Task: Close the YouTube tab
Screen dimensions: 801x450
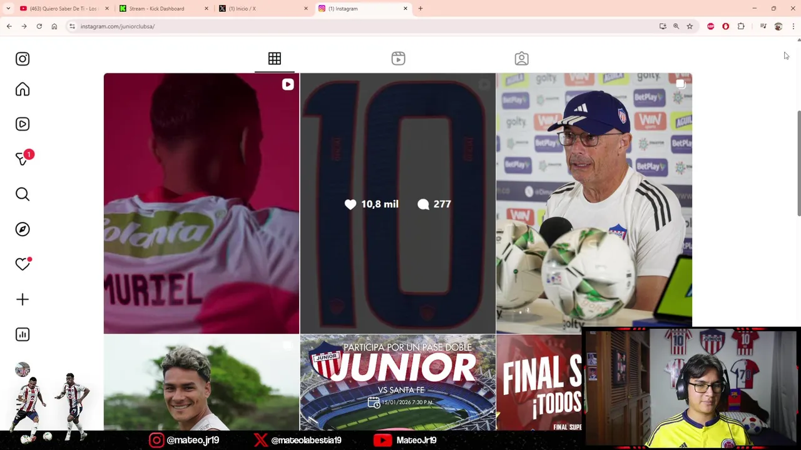Action: click(107, 9)
